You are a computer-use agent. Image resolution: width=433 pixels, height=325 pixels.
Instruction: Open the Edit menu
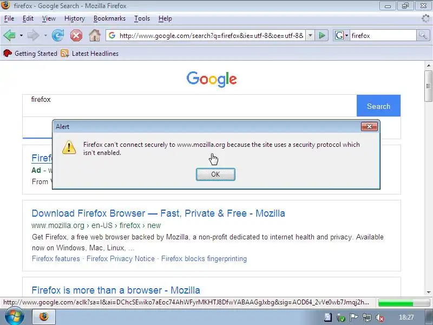[x=28, y=18]
